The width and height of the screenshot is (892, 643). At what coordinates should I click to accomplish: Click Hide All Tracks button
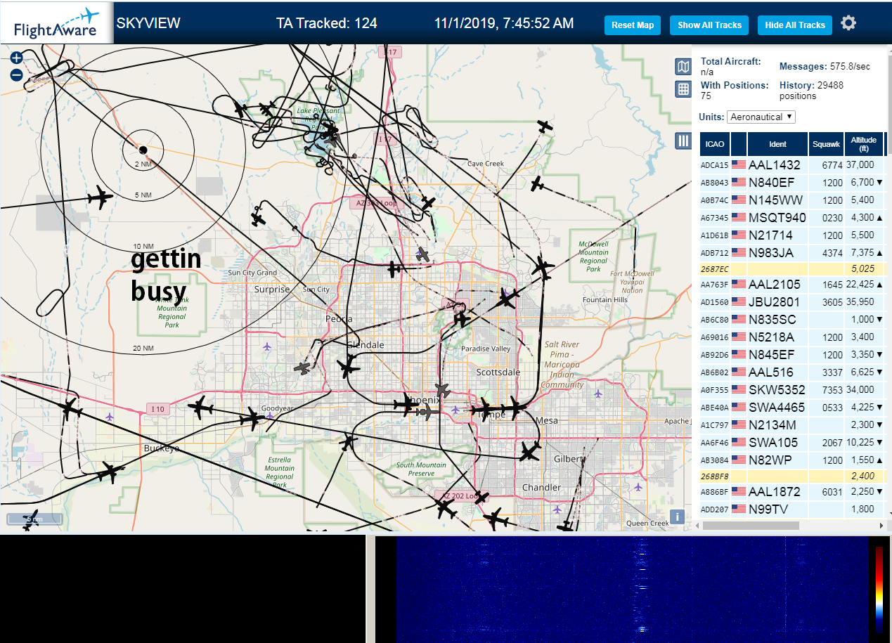tap(795, 25)
